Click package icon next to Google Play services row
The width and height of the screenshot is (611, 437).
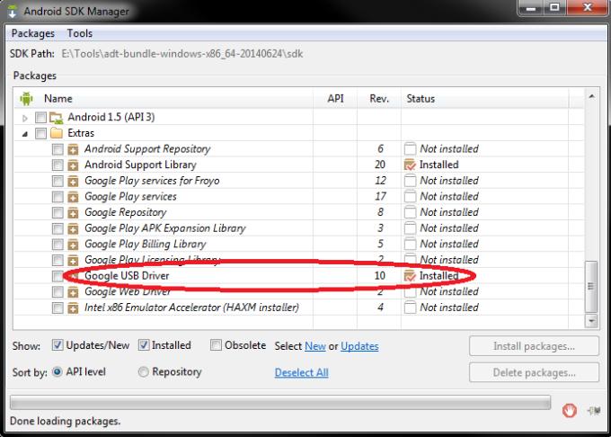pyautogui.click(x=73, y=197)
